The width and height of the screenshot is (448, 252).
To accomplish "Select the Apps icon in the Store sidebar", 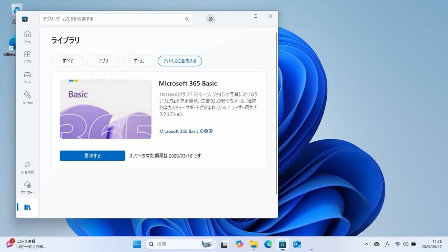I will [27, 56].
